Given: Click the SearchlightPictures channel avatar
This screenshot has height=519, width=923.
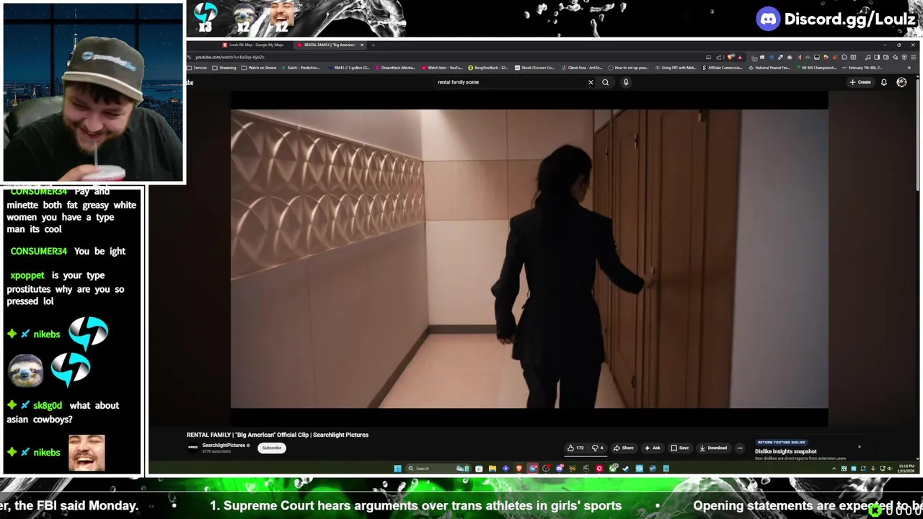Looking at the screenshot, I should [x=193, y=448].
